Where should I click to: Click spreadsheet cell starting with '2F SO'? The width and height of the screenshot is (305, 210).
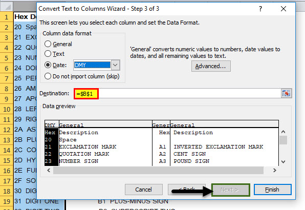click(x=25, y=181)
